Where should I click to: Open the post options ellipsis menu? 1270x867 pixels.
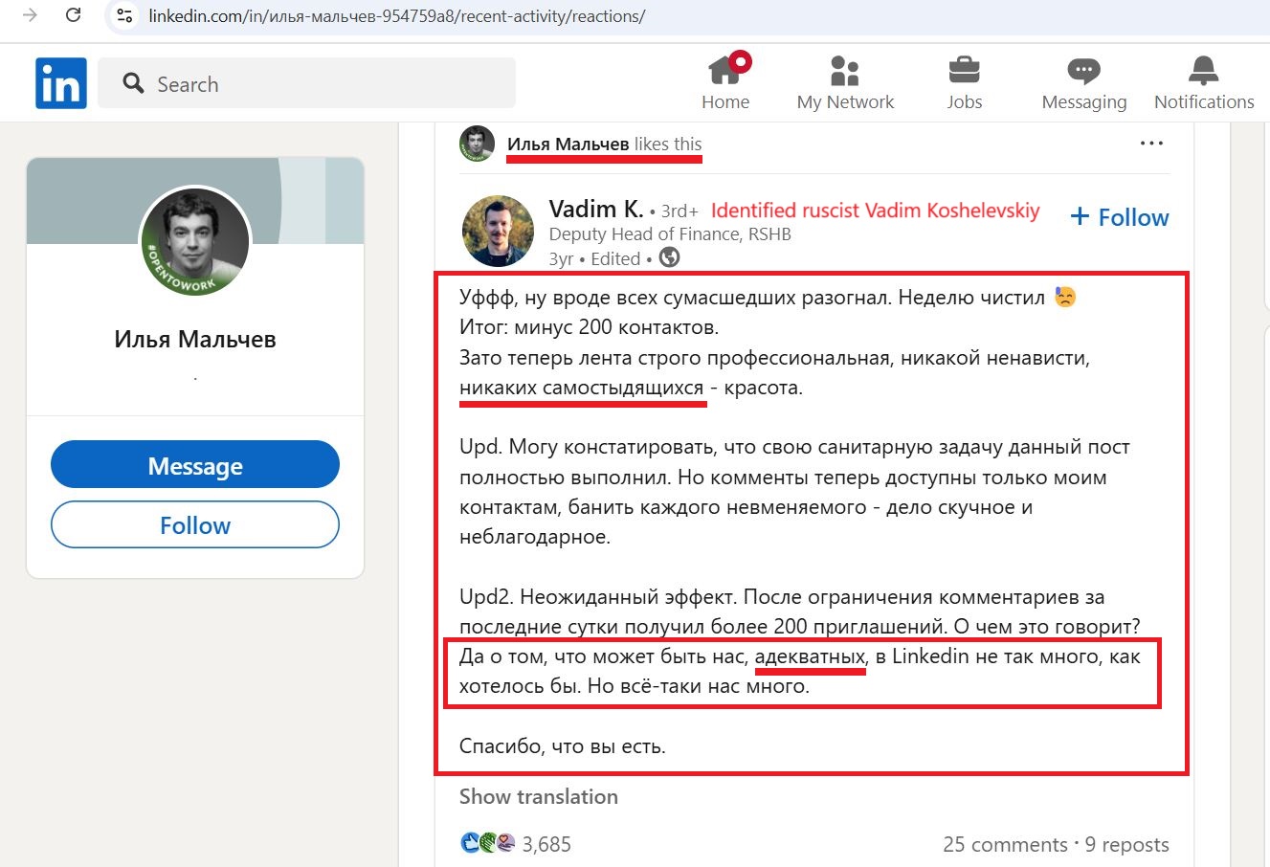tap(1151, 142)
